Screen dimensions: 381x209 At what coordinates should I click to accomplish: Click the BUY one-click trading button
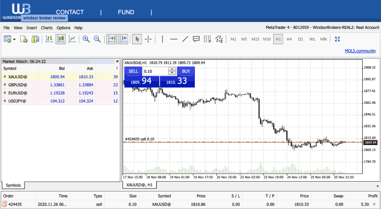[x=186, y=71]
